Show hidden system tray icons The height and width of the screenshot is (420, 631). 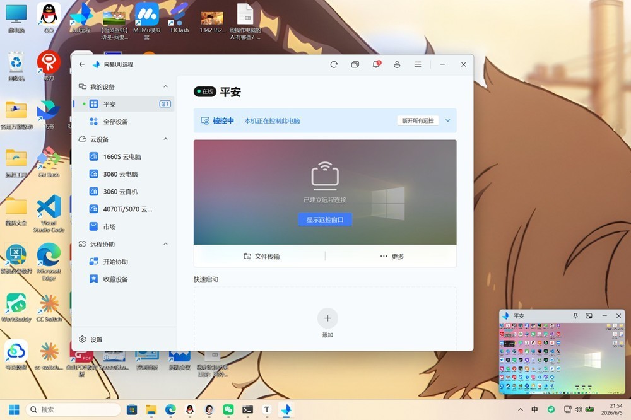(521, 409)
